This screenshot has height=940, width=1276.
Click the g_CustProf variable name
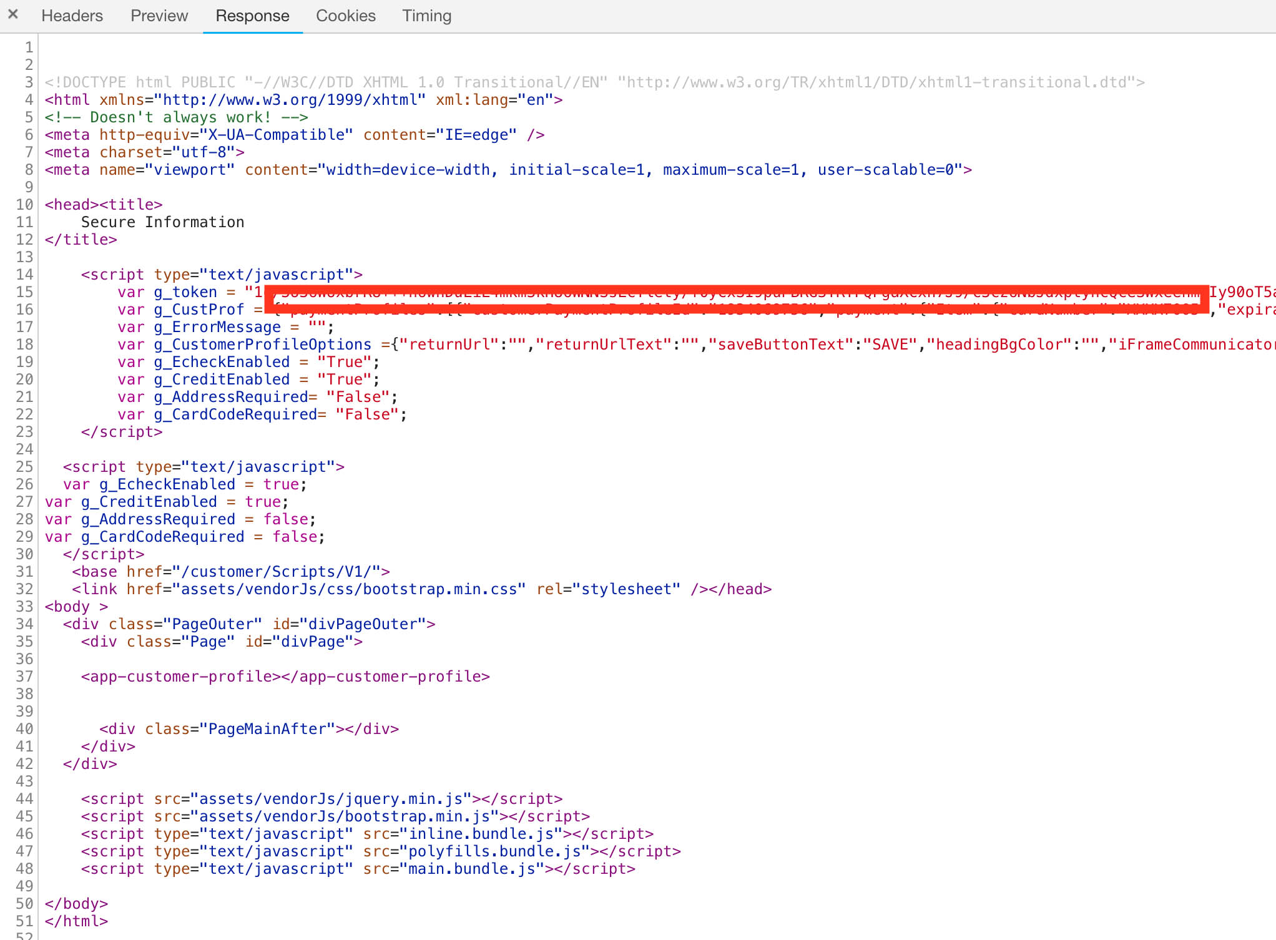(199, 310)
